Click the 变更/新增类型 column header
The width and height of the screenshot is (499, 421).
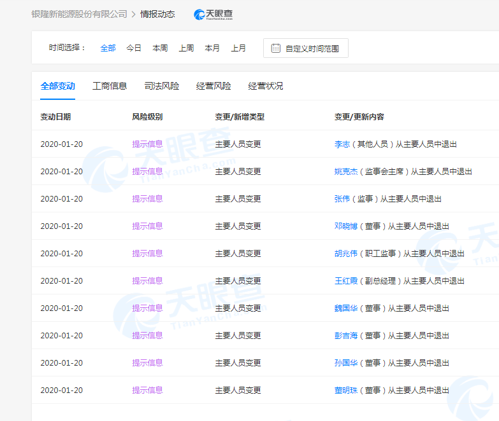240,117
